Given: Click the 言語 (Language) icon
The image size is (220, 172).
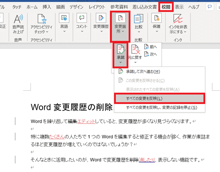Looking at the screenshot, I should point(64,18).
